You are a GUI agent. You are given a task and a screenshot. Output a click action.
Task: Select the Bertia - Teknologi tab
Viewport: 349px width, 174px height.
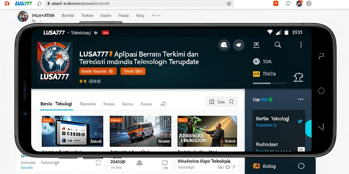56,104
